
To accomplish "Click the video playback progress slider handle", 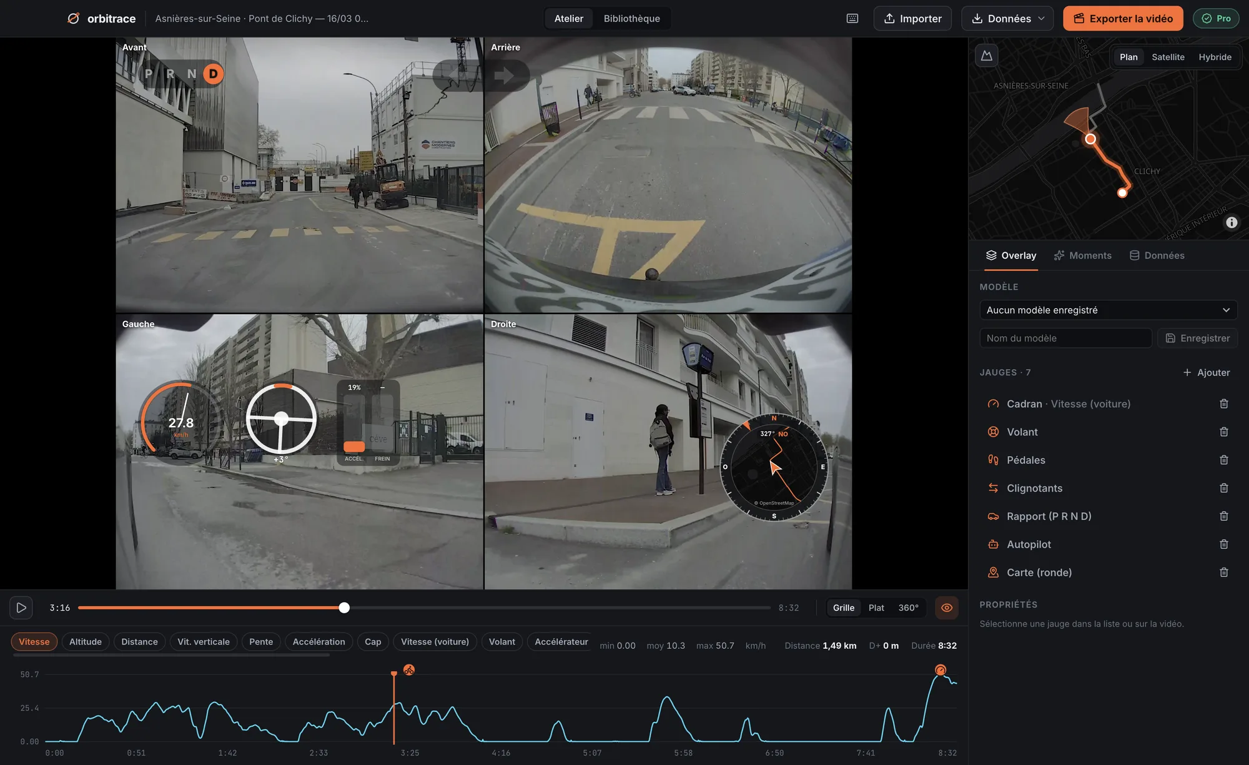I will (344, 608).
